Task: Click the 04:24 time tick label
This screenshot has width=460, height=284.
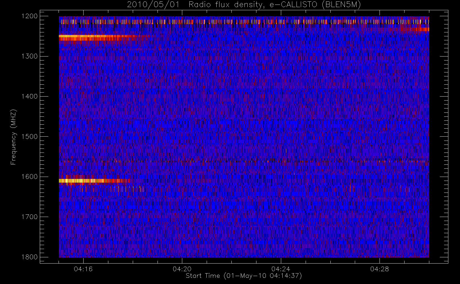Action: [281, 269]
